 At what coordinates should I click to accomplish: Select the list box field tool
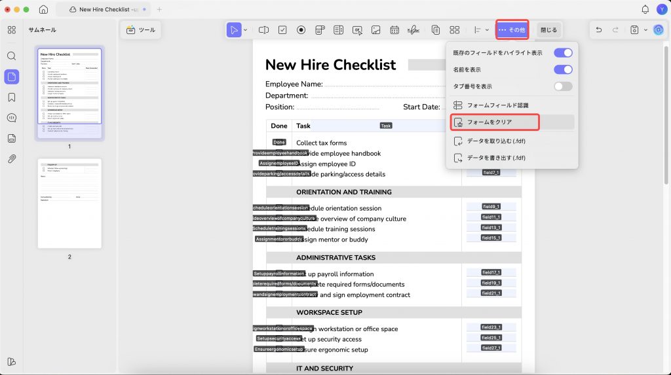339,30
